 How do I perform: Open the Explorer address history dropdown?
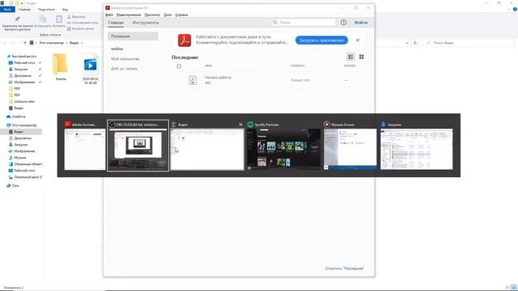point(406,43)
